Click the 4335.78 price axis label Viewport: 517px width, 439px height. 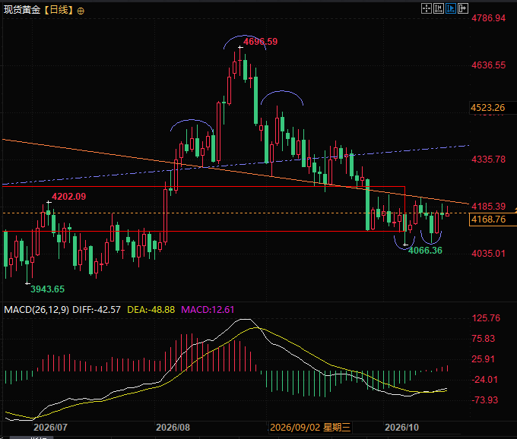(x=488, y=159)
